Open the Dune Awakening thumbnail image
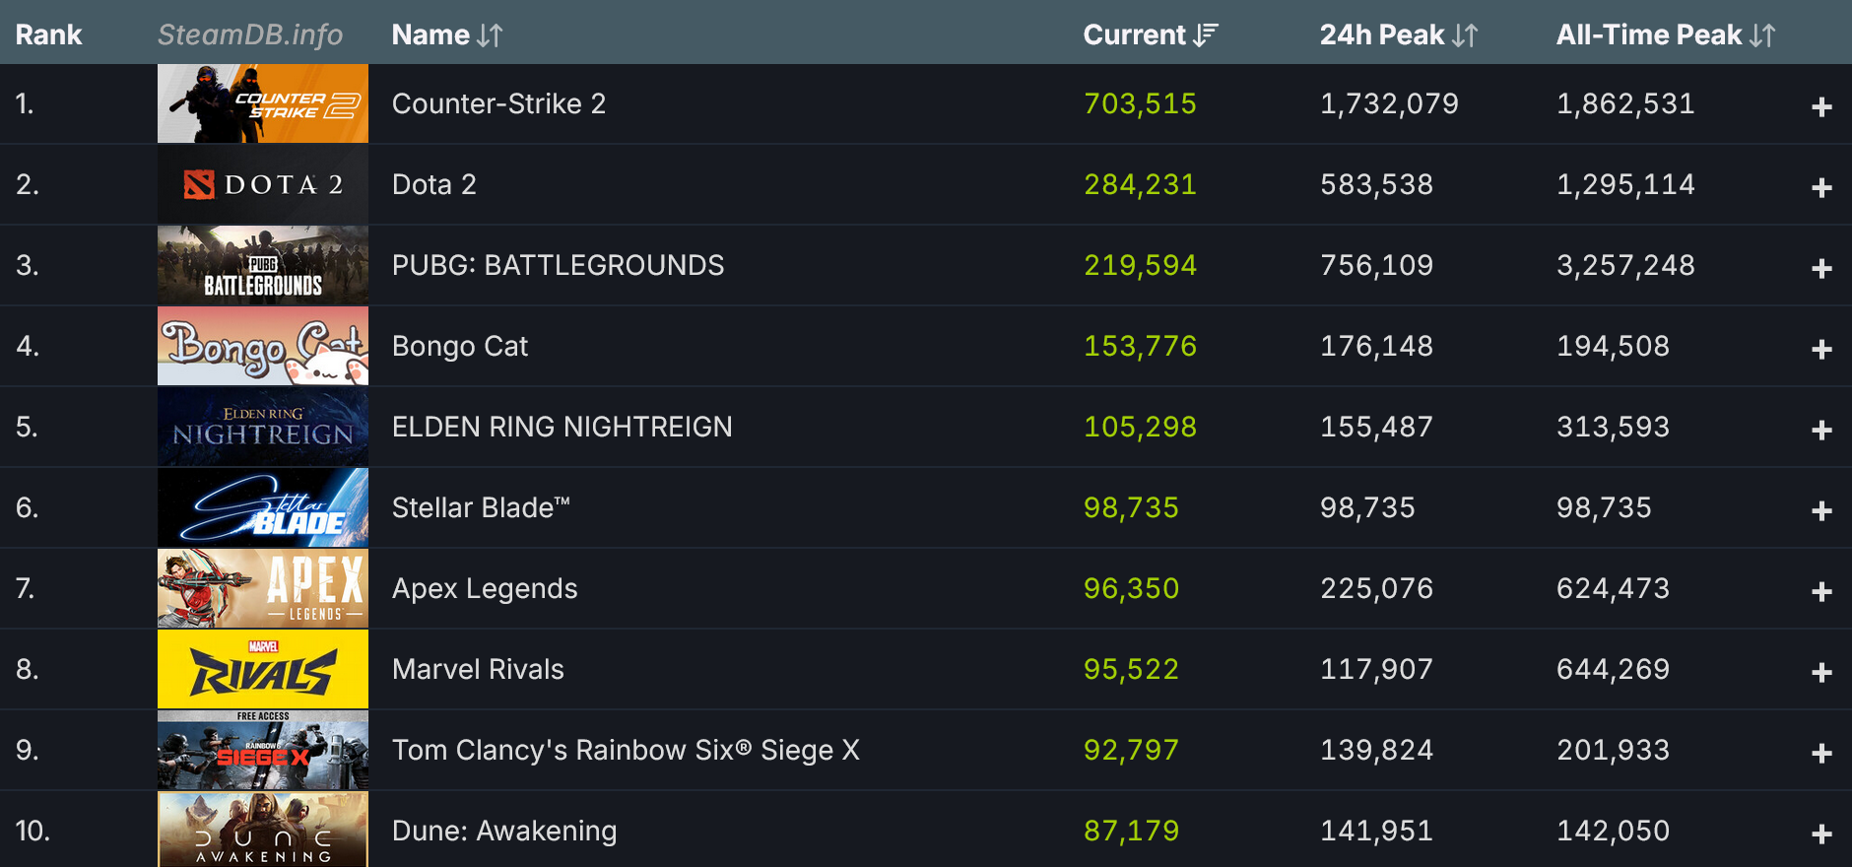The width and height of the screenshot is (1852, 867). 263,830
